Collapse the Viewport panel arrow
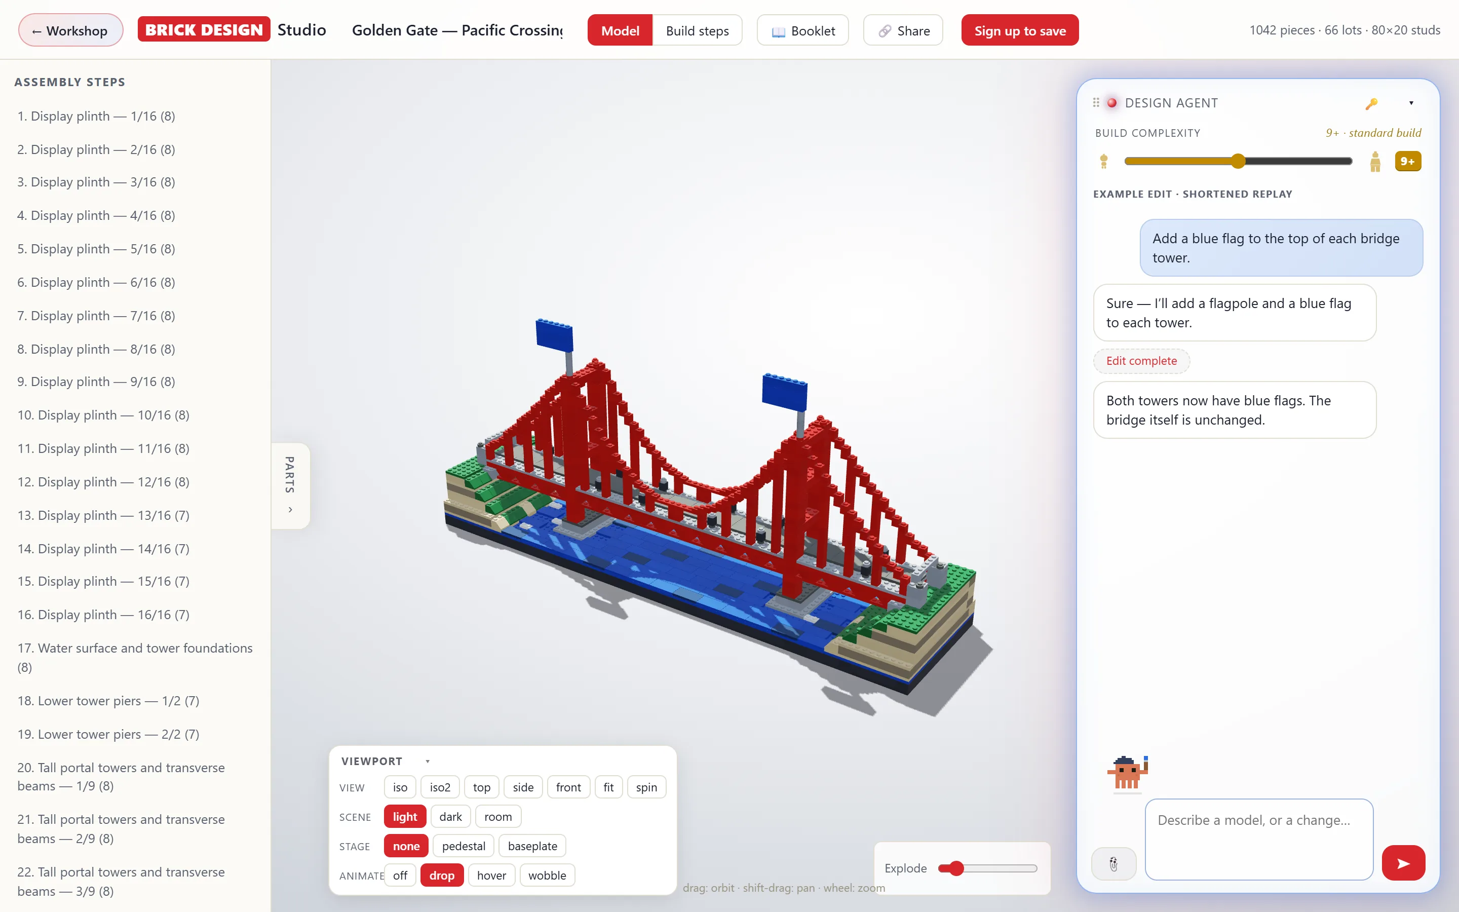 click(428, 761)
